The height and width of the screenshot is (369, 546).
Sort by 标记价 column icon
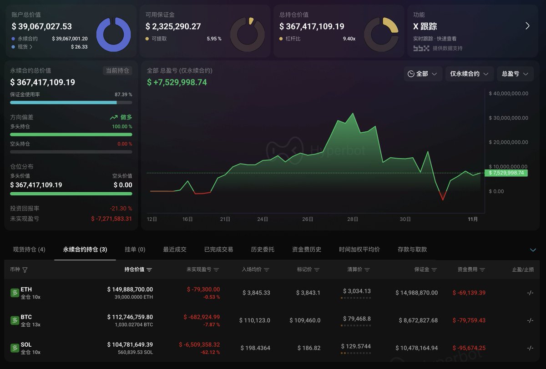317,270
